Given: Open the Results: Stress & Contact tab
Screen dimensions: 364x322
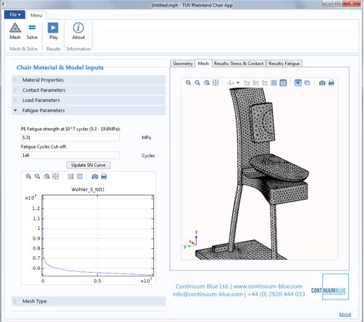Looking at the screenshot, I should [239, 64].
